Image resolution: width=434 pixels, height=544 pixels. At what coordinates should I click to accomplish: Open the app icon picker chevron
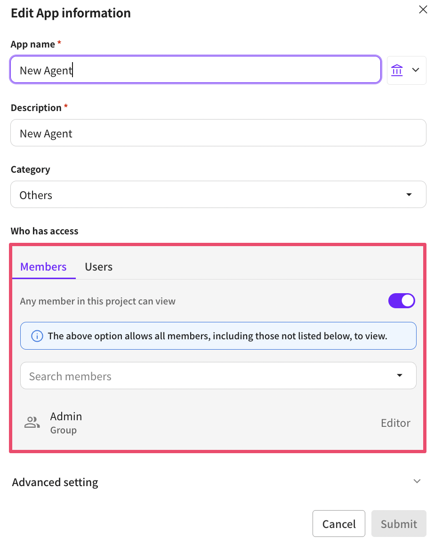(416, 70)
